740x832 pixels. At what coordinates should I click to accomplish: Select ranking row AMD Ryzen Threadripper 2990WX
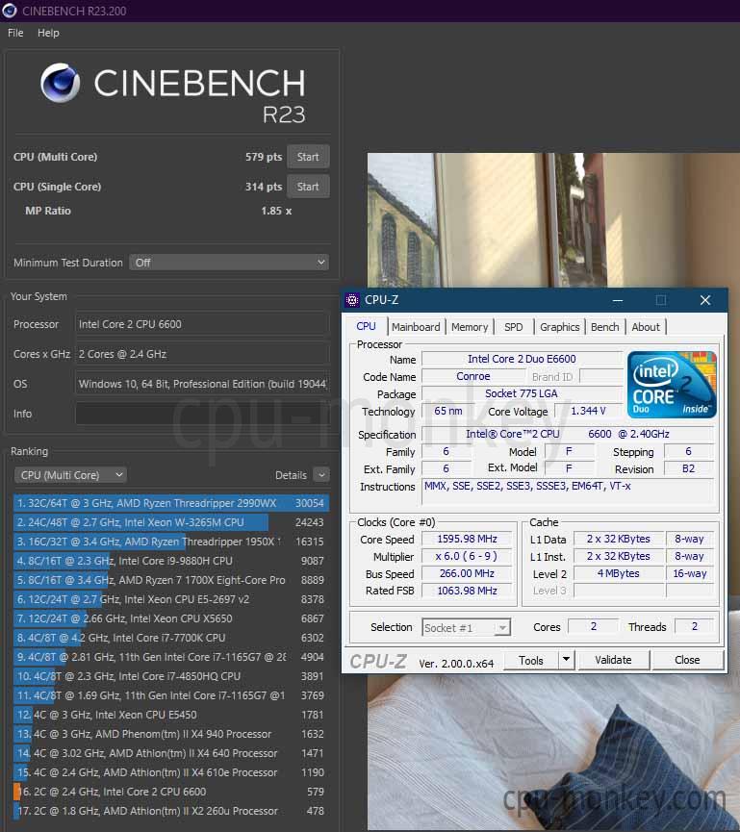pyautogui.click(x=171, y=503)
